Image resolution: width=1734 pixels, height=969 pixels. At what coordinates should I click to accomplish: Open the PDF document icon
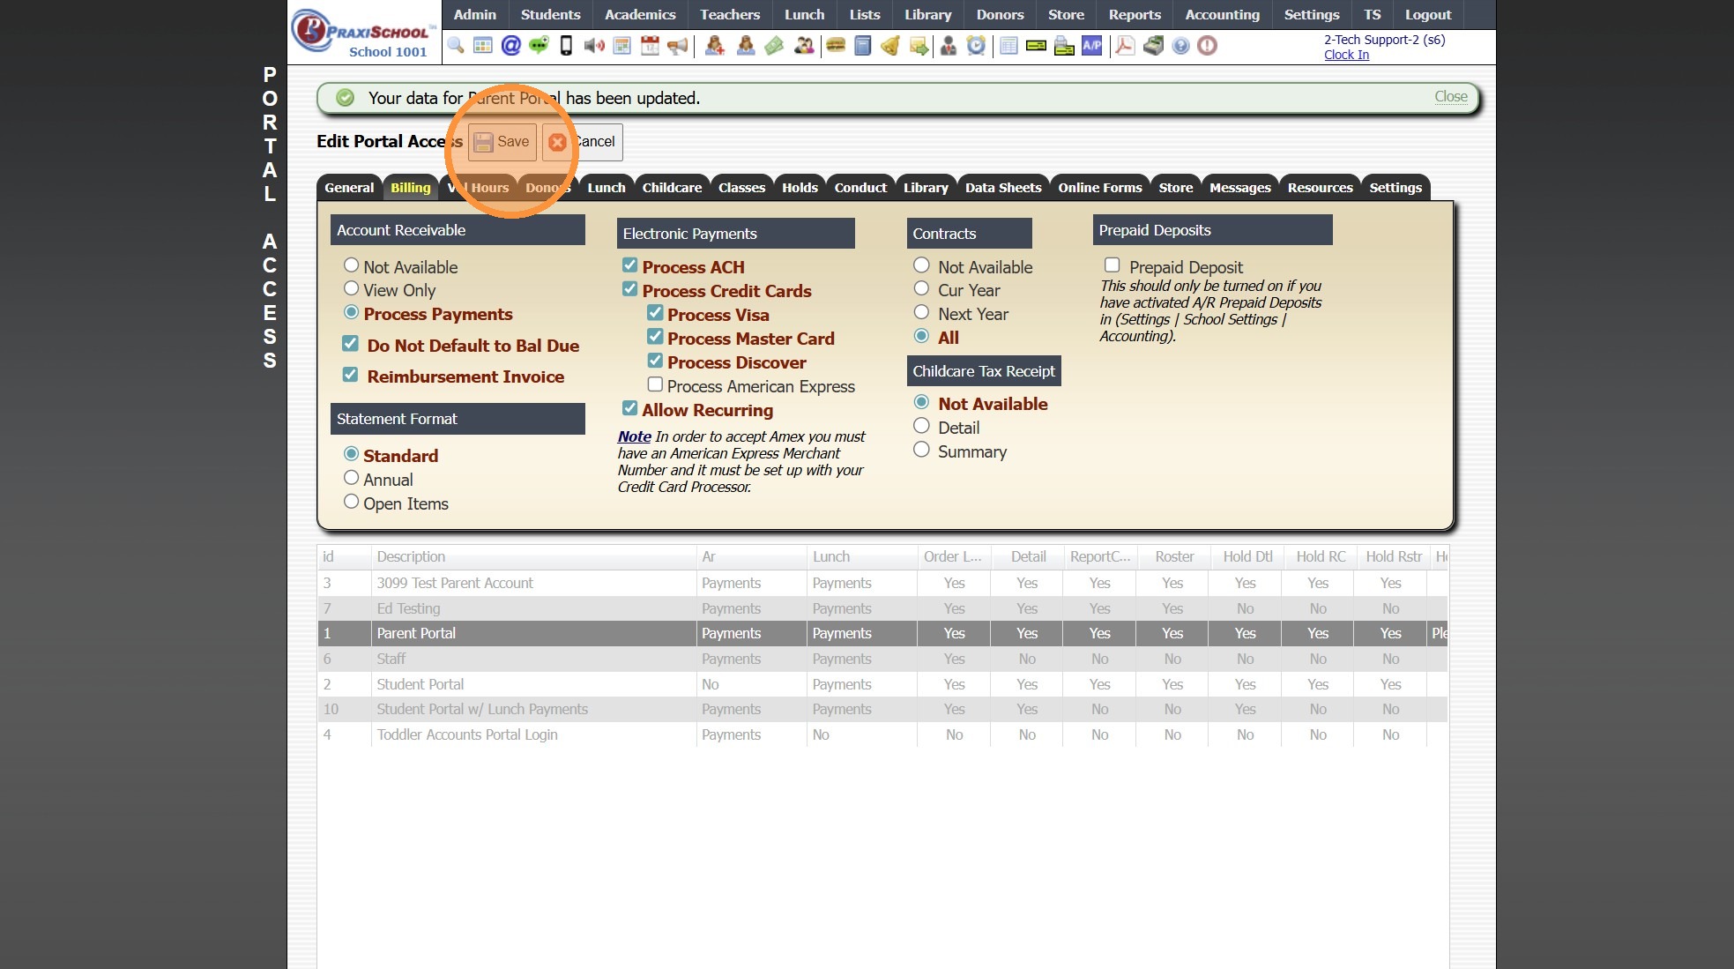click(1125, 46)
